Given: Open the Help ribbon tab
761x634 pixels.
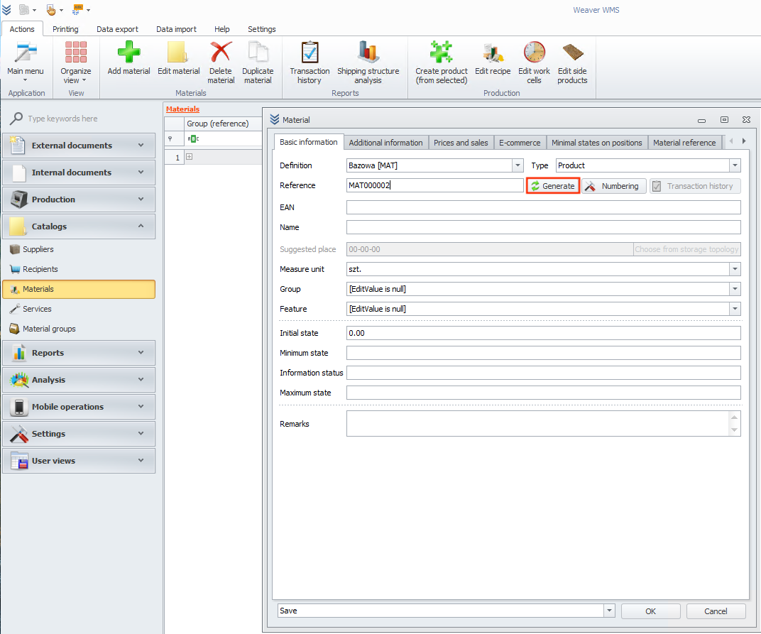Looking at the screenshot, I should click(221, 29).
